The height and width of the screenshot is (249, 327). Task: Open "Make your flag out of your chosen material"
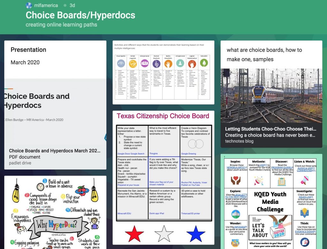point(161,183)
